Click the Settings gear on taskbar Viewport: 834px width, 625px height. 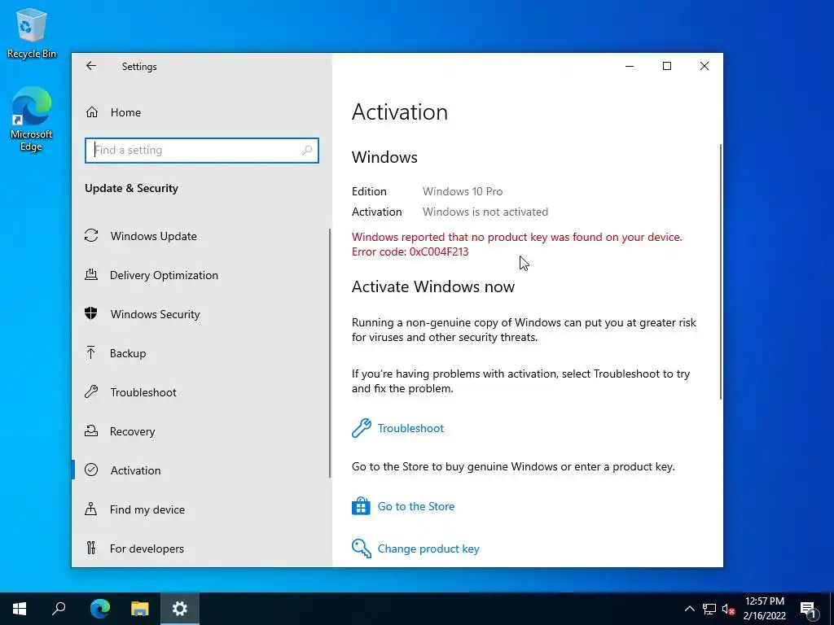tap(180, 609)
